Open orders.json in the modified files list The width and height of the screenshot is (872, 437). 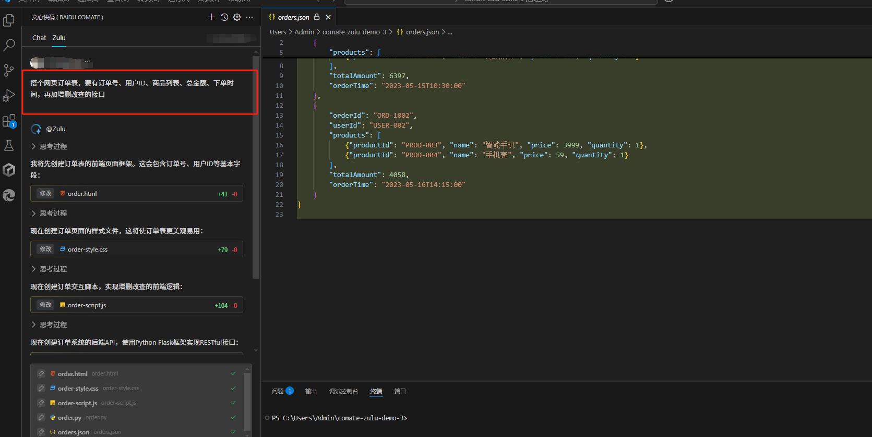coord(73,432)
